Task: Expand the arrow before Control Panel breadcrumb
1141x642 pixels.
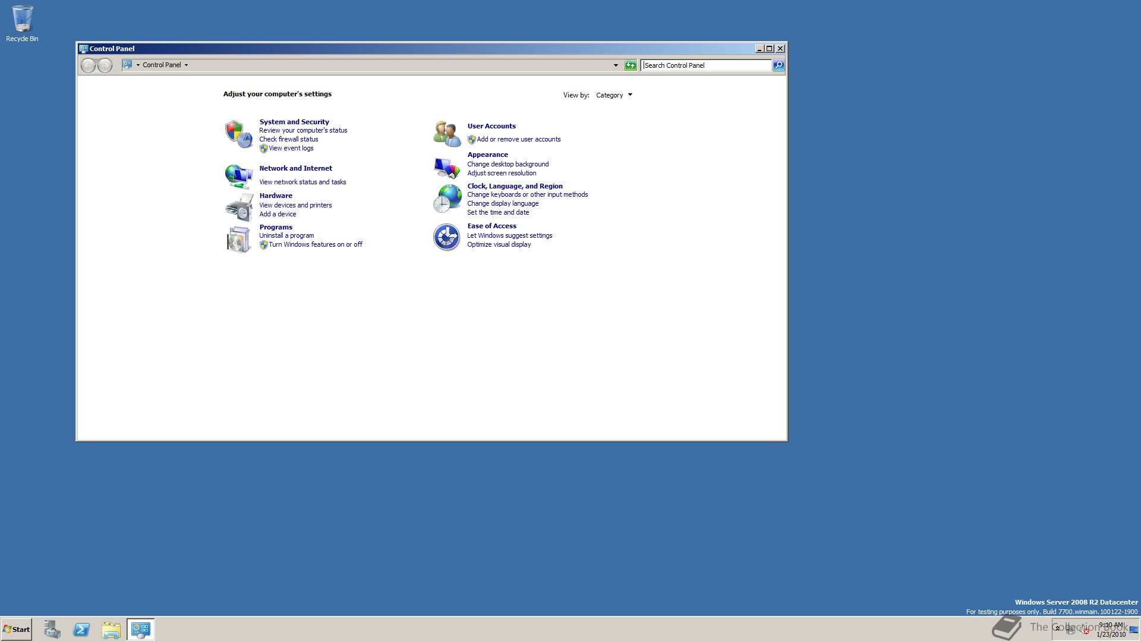Action: [x=138, y=65]
